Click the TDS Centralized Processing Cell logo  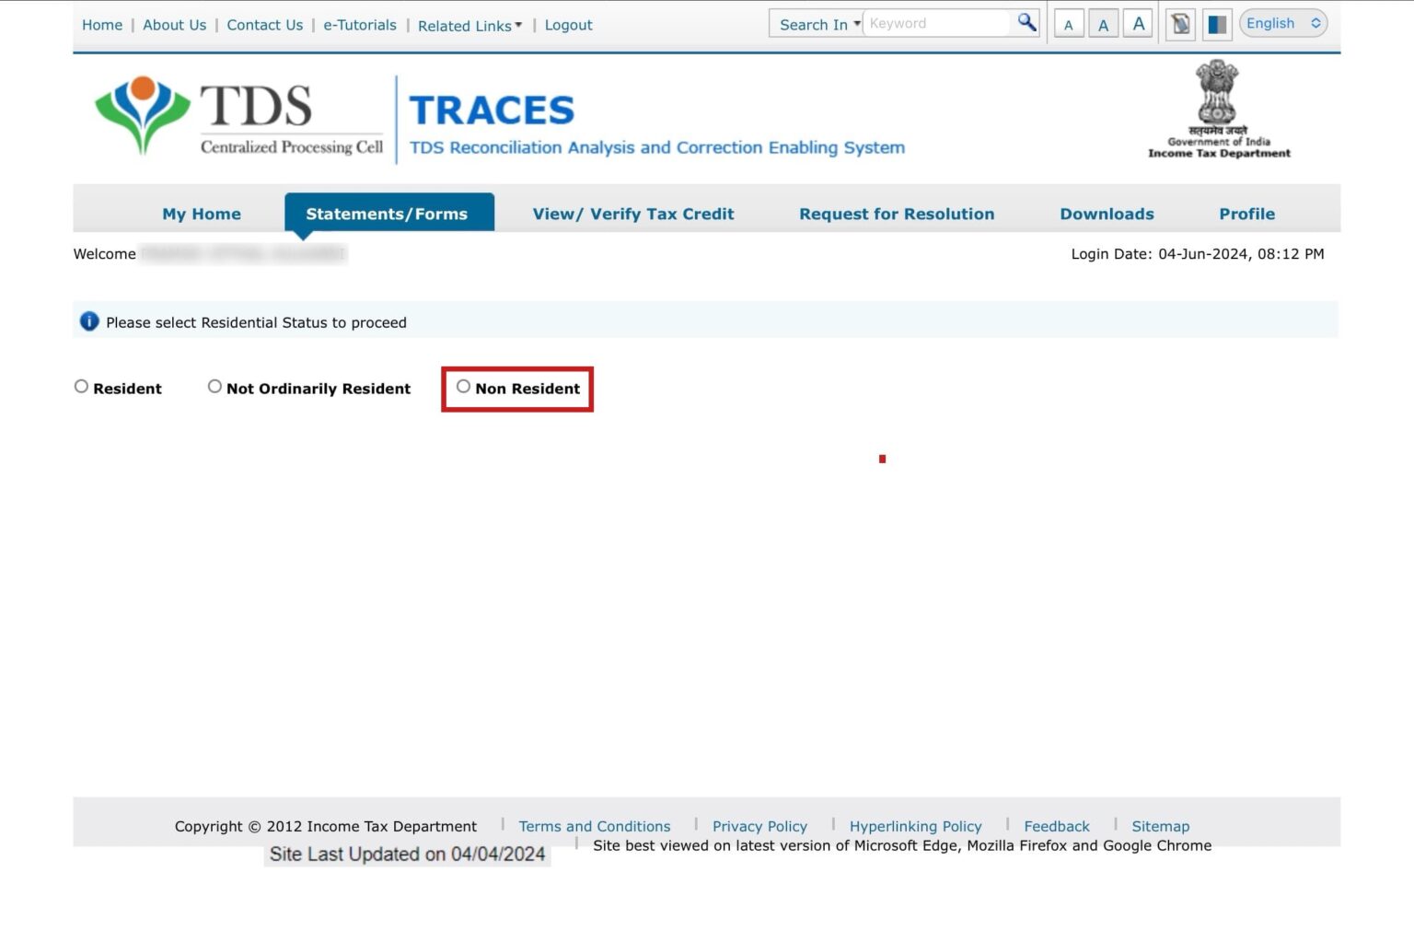239,118
